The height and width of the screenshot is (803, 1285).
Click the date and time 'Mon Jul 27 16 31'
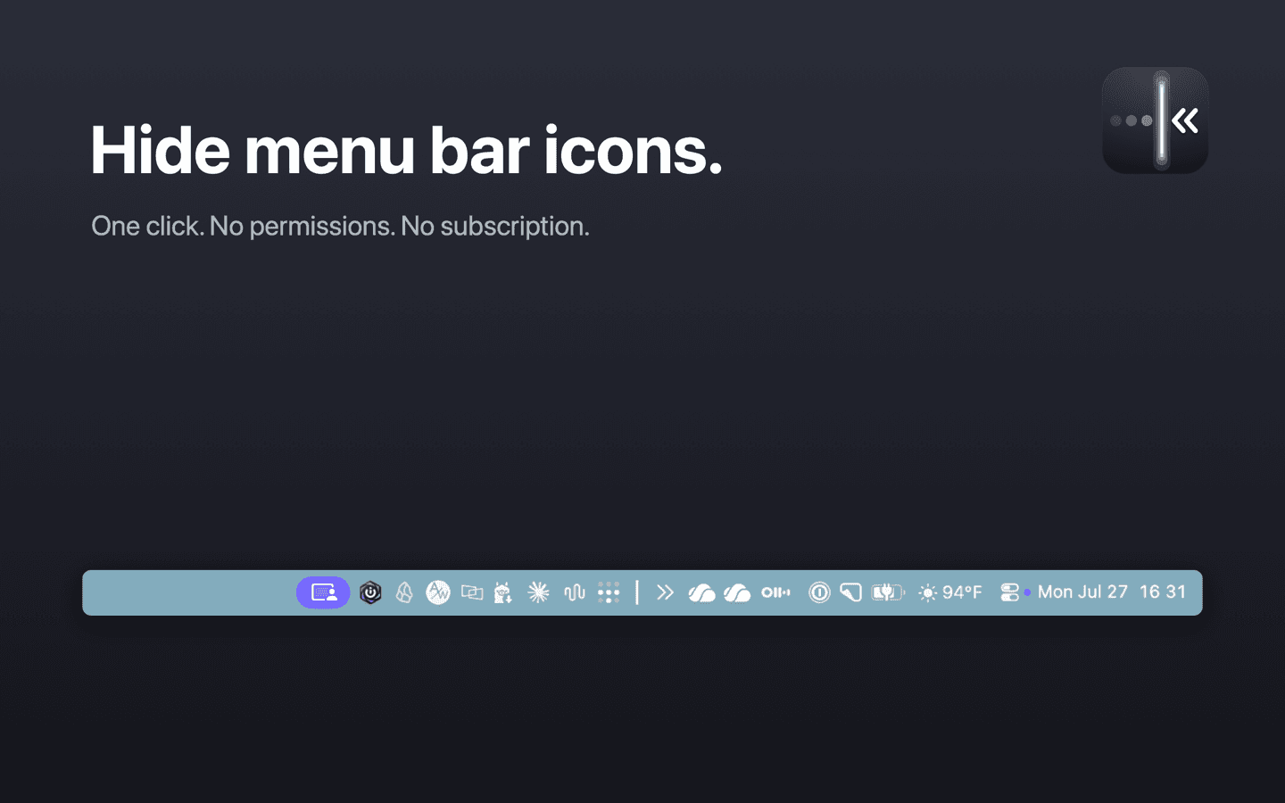tap(1112, 592)
